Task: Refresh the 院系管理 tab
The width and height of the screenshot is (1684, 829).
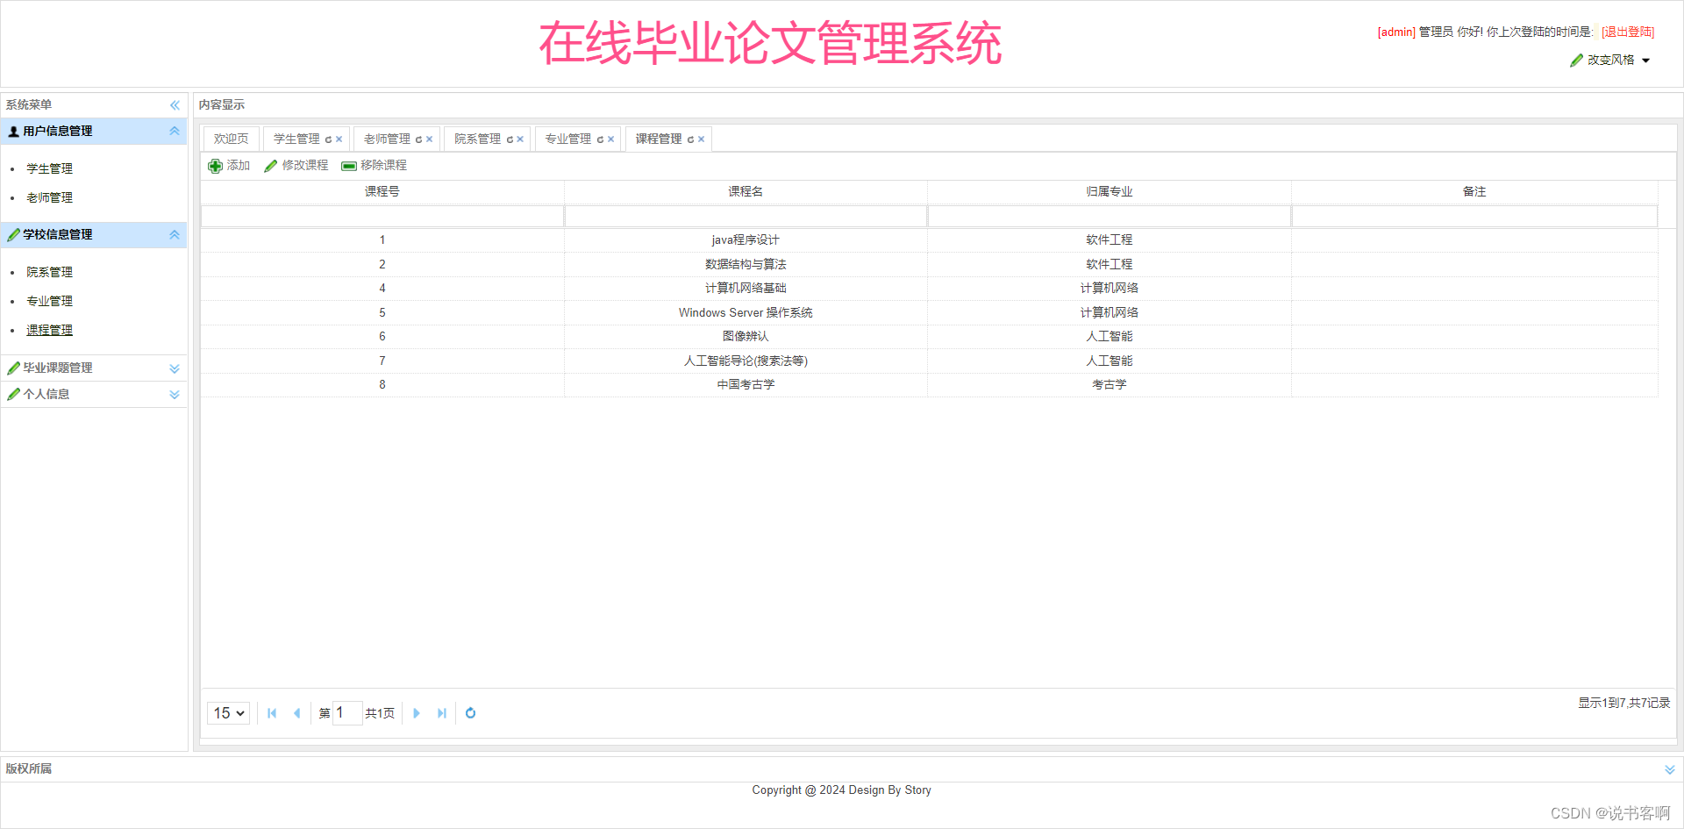Action: coord(510,139)
